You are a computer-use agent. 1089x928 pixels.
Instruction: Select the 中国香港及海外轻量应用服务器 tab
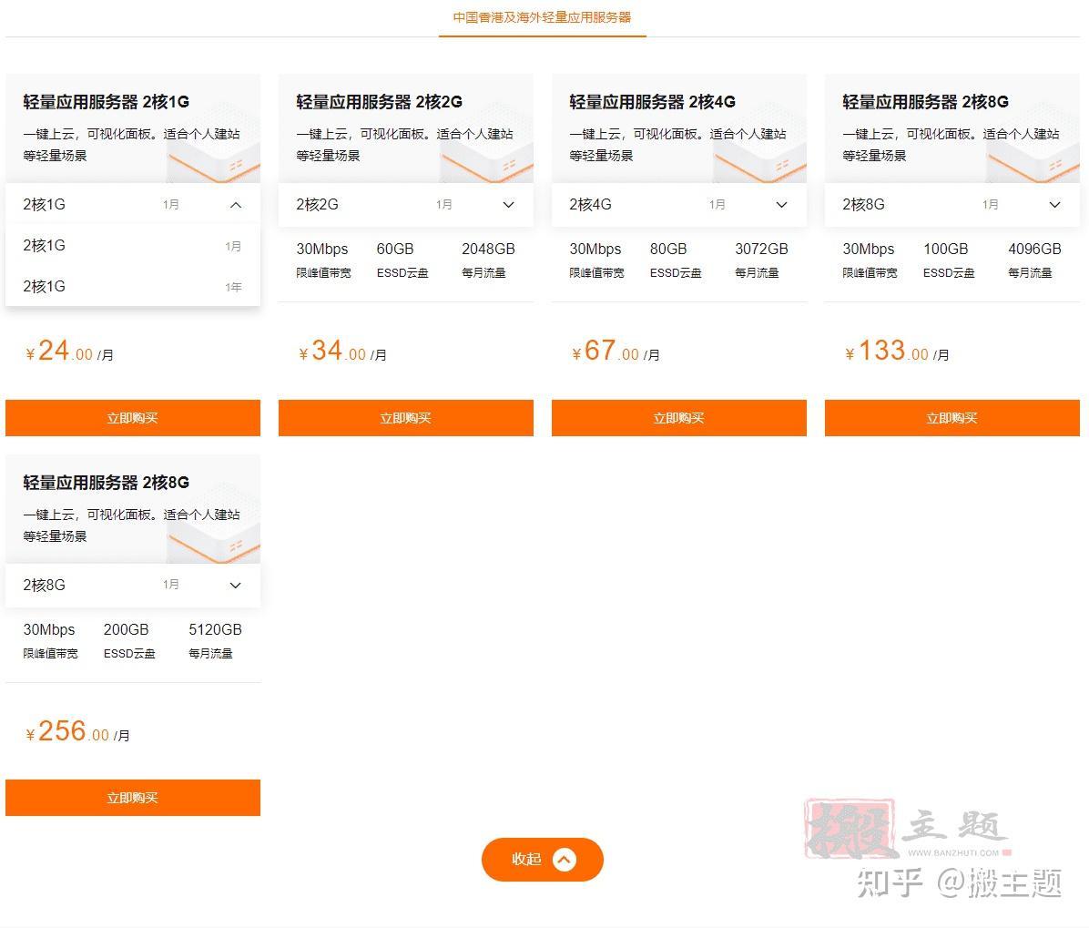click(x=542, y=17)
